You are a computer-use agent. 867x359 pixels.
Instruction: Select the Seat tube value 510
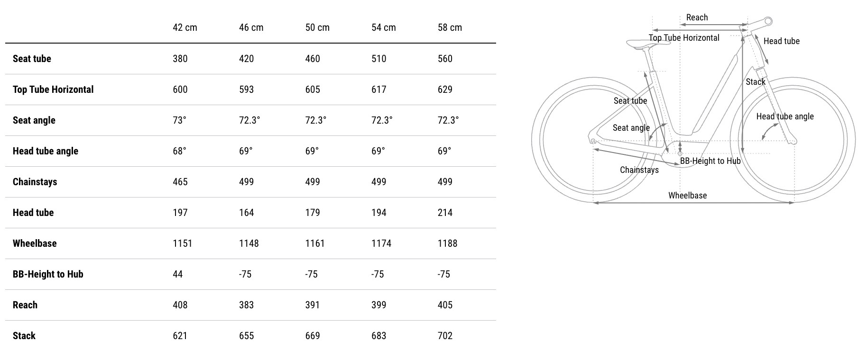point(378,59)
